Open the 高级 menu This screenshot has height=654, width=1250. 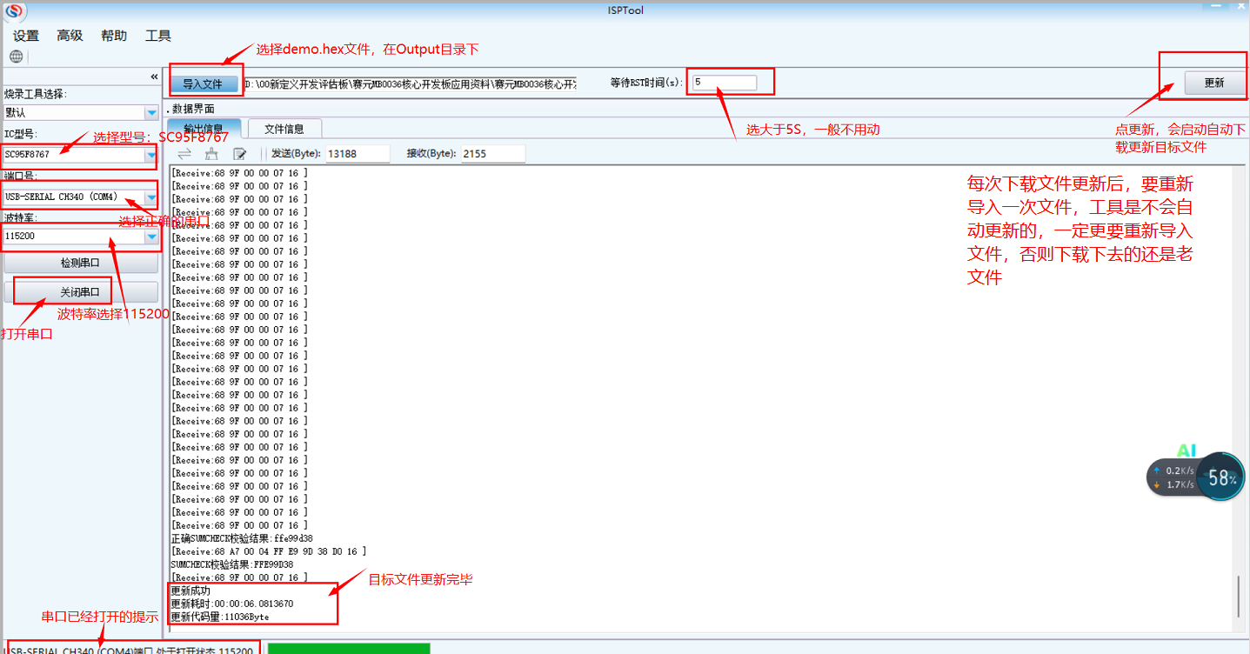[x=70, y=36]
